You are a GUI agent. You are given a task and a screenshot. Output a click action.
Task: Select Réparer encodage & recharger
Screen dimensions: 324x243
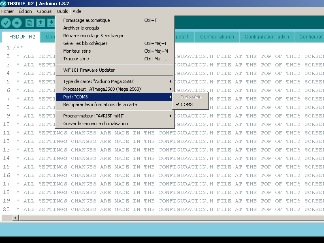[115, 36]
